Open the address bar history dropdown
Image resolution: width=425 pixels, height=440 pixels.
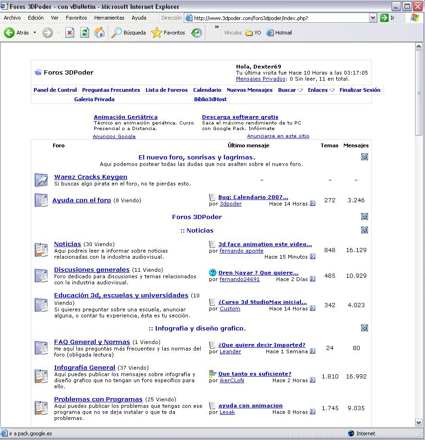pos(373,18)
